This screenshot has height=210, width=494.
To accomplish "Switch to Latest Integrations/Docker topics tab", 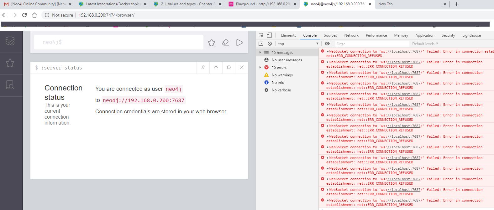I will coord(113,4).
